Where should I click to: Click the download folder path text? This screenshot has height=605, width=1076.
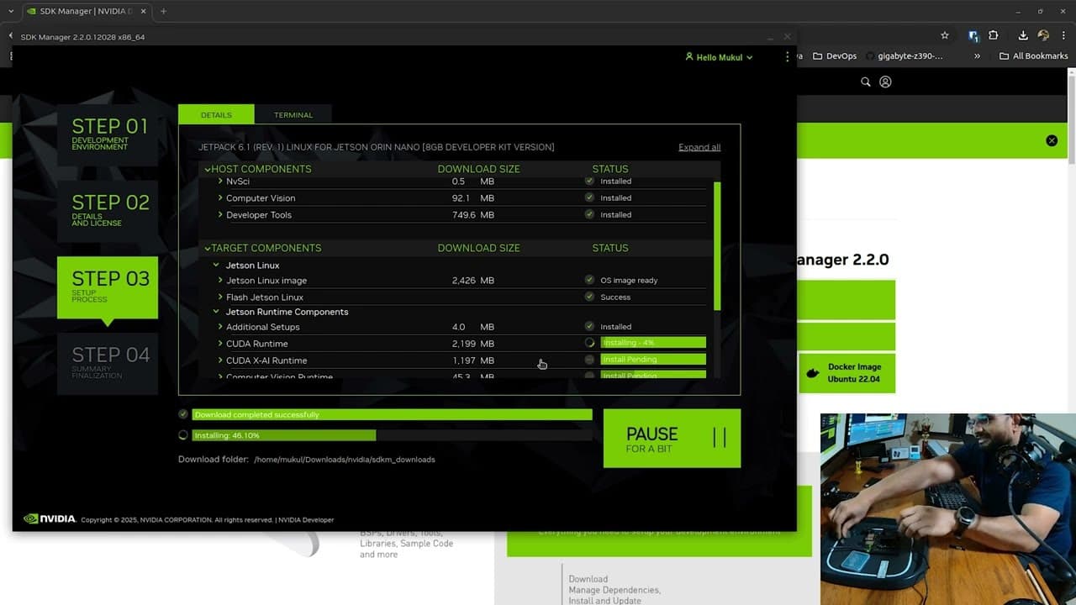(345, 460)
